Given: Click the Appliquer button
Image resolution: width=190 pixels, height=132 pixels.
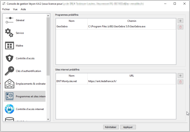Looking at the screenshot, I should click(x=128, y=127).
